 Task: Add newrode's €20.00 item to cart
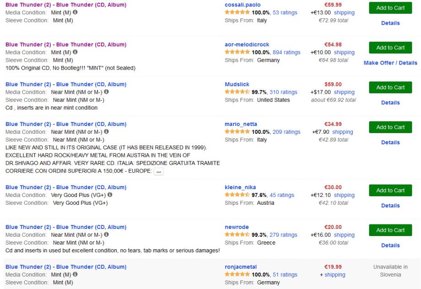[x=390, y=230]
